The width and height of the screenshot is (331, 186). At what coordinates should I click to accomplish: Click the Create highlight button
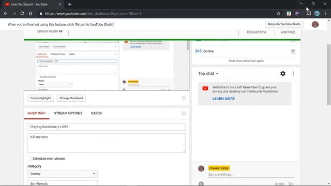[40, 98]
